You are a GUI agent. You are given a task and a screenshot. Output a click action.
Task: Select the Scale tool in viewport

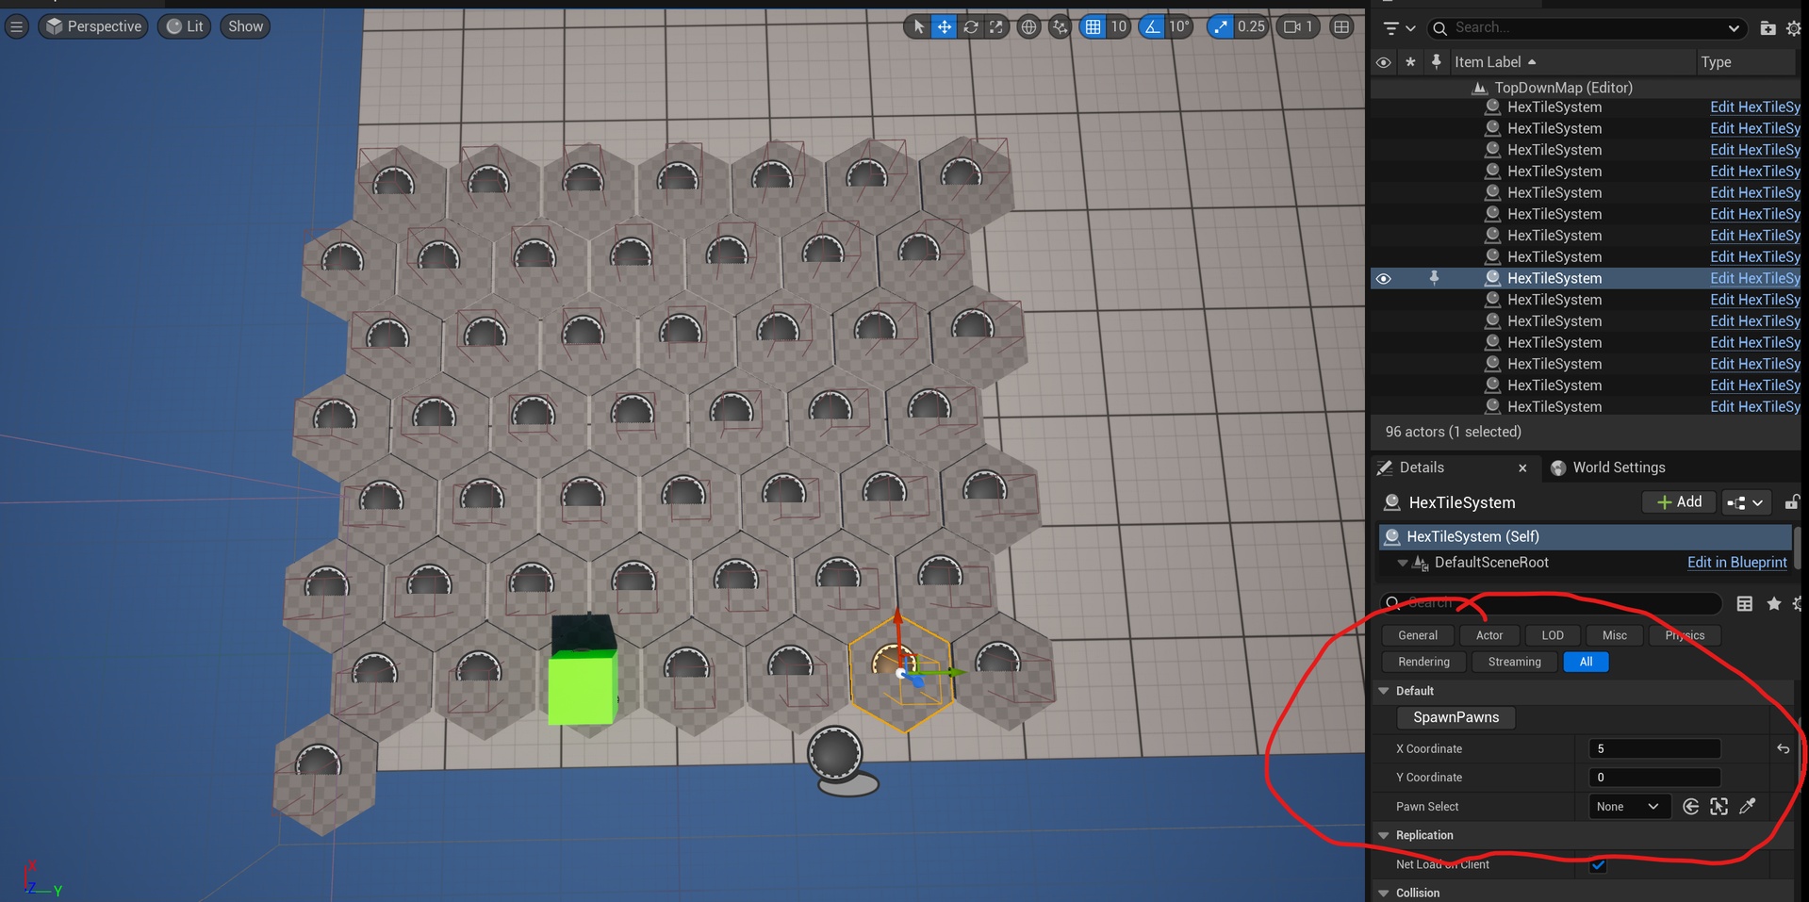(995, 26)
